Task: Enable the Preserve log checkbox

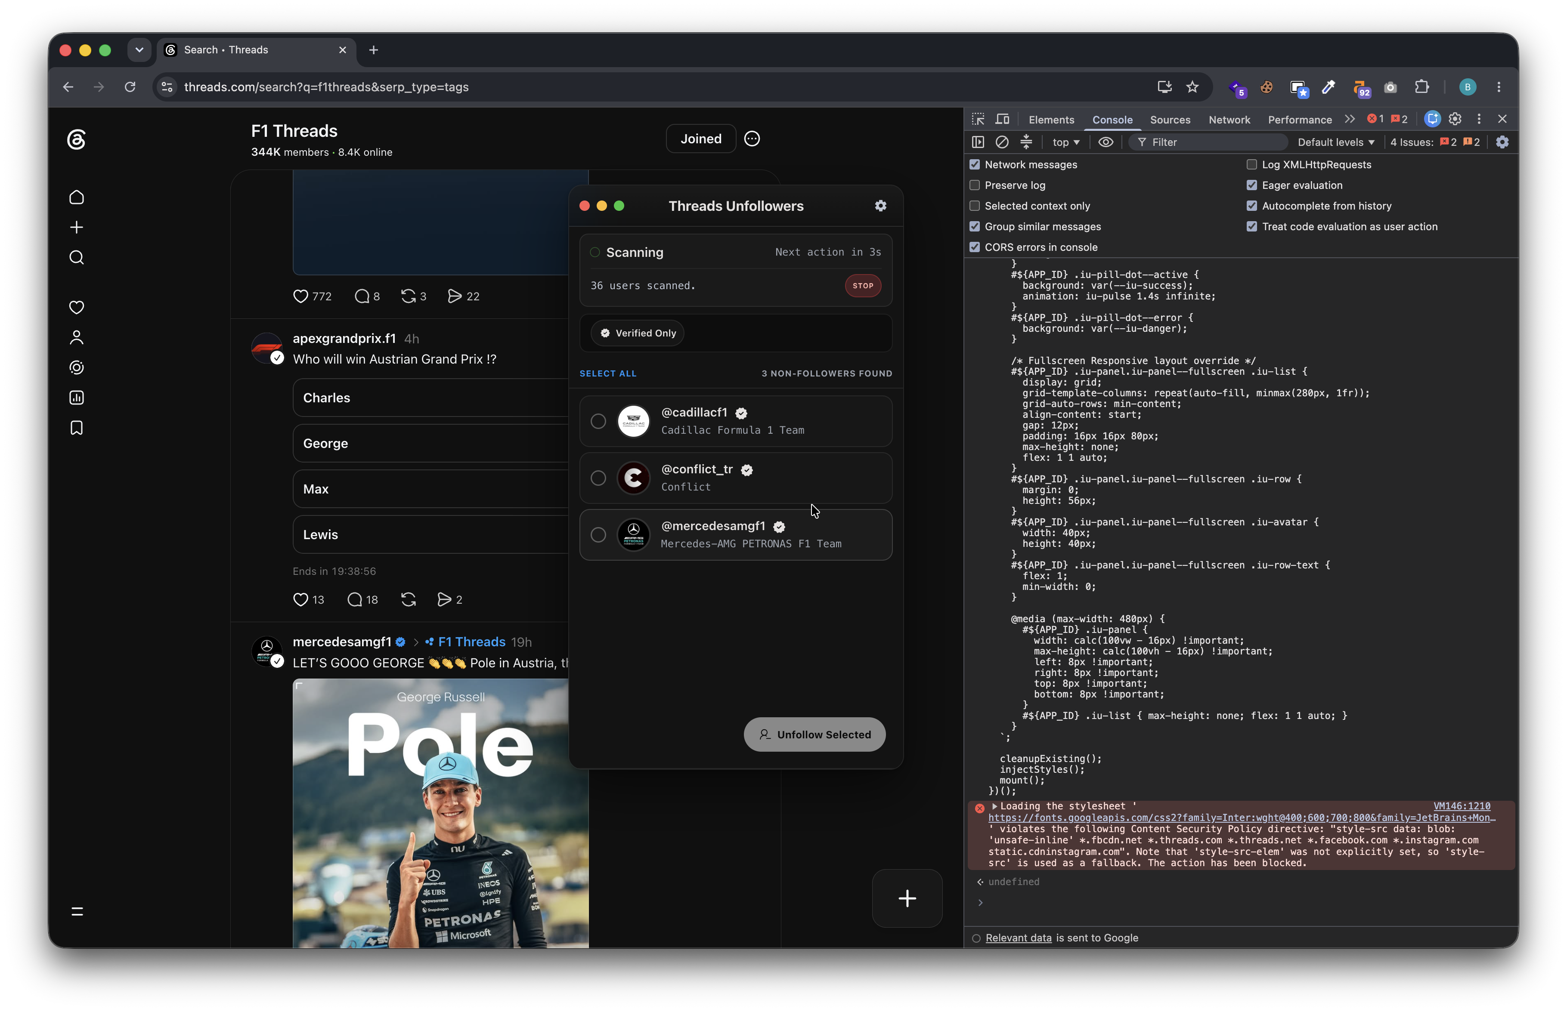Action: 974,185
